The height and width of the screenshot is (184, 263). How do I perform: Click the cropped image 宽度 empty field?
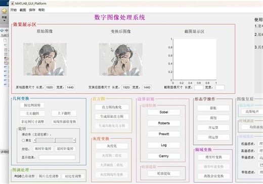(220, 88)
